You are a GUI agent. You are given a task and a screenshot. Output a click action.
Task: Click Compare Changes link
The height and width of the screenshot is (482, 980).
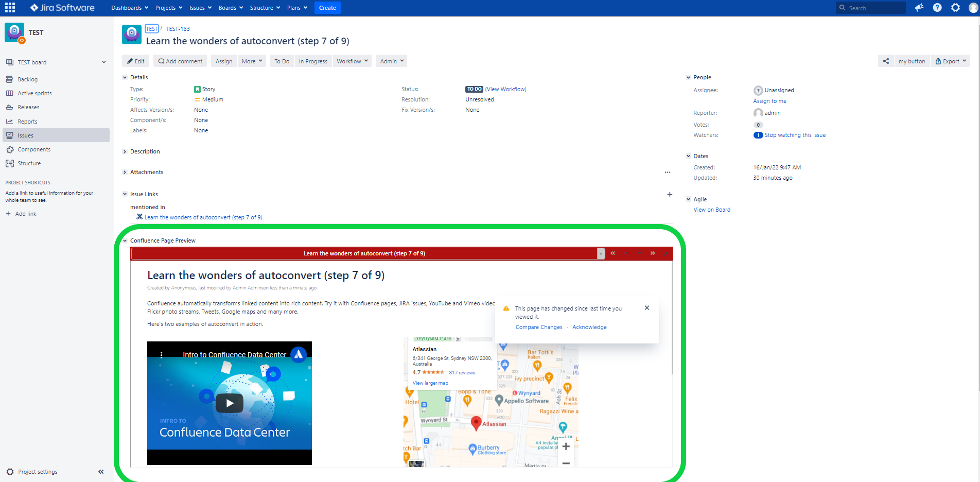pyautogui.click(x=539, y=327)
